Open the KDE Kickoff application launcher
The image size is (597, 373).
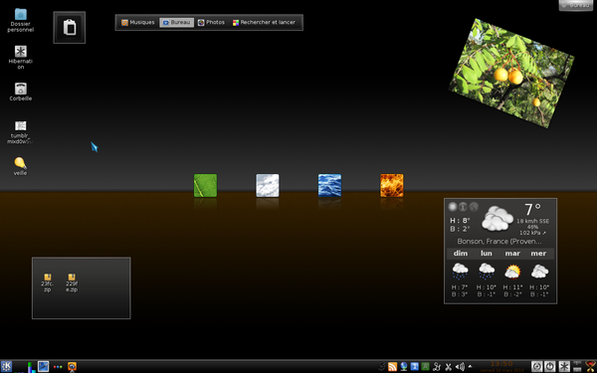point(7,366)
